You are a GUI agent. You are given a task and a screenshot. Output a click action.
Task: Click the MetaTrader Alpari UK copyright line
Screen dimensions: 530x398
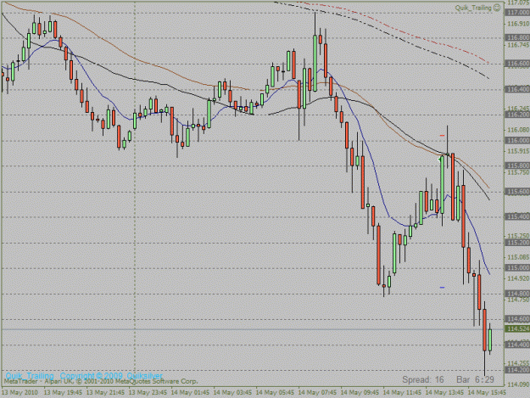click(100, 381)
